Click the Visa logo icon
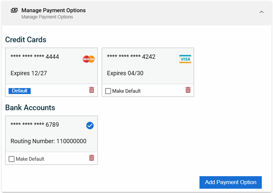The image size is (273, 193). (185, 59)
